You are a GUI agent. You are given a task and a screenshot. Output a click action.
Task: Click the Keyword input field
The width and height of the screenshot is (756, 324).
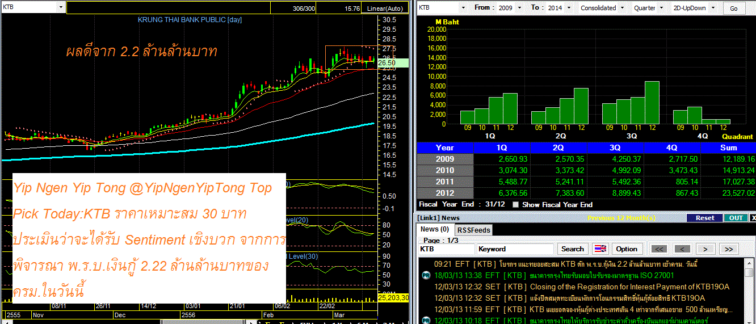pyautogui.click(x=515, y=249)
